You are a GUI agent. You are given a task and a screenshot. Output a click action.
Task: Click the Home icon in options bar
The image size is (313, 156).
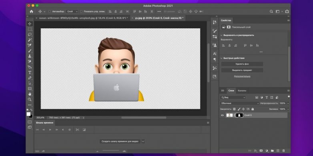(x=31, y=12)
